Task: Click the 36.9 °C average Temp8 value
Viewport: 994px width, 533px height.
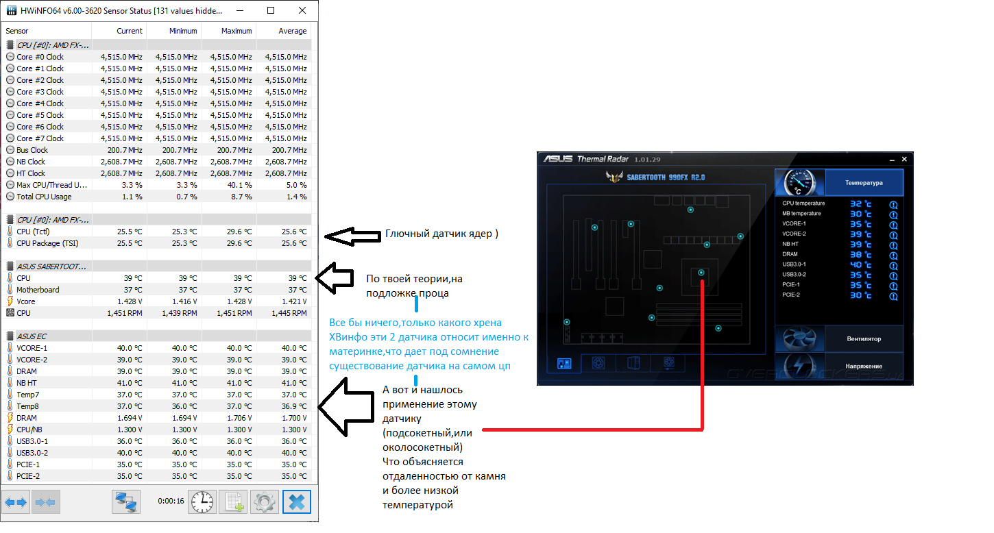Action: [x=294, y=406]
